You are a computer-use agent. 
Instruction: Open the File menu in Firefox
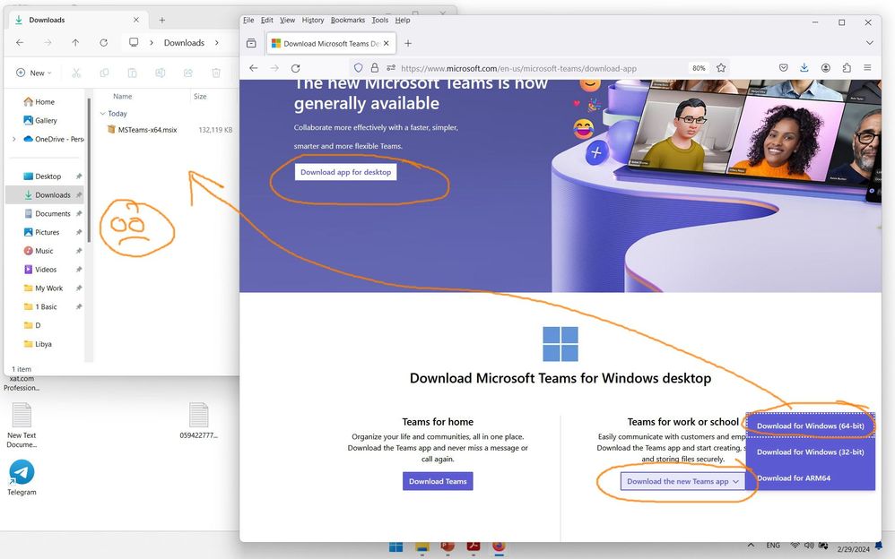(x=248, y=20)
